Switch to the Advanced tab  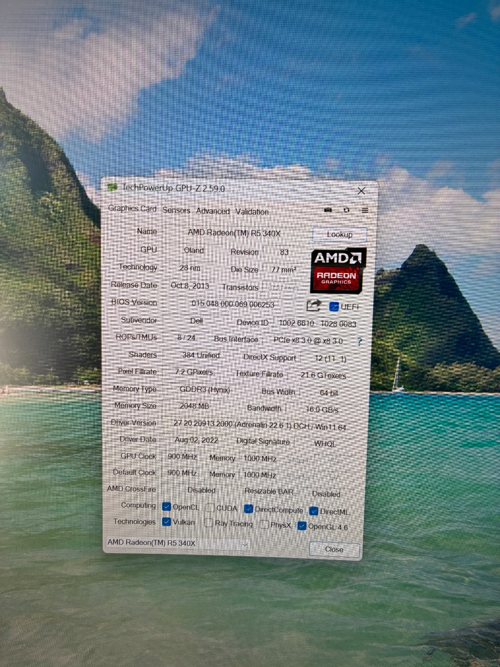213,211
